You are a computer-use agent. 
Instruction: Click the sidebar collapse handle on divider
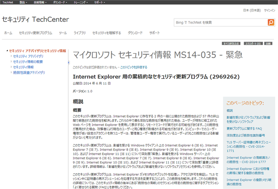(x=69, y=63)
